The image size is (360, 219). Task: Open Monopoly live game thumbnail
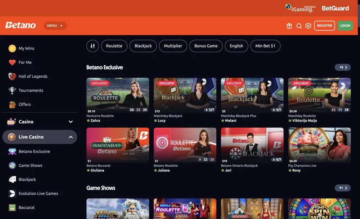252,209
